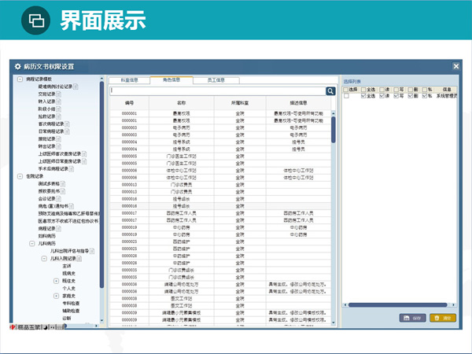Uncheck 删 in the 系统管理员 row
The height and width of the screenshot is (354, 472).
pos(411,96)
